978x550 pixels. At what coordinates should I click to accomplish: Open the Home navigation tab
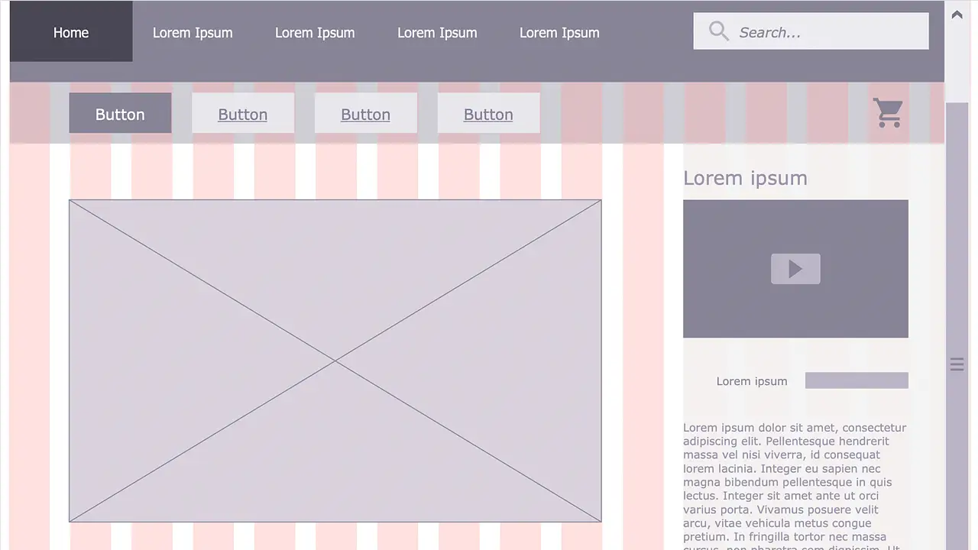click(71, 32)
